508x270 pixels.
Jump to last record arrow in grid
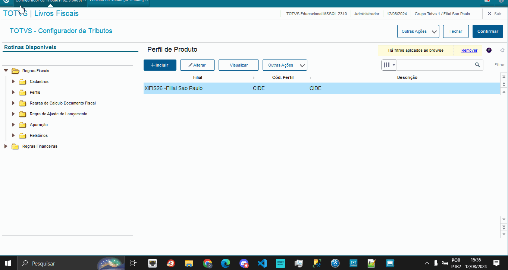tap(504, 234)
